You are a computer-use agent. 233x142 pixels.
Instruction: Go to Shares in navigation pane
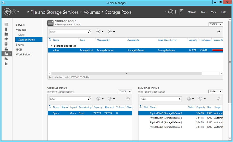click(20, 45)
